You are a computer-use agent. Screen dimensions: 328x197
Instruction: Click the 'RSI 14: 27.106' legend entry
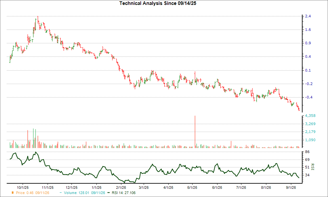[124, 193]
